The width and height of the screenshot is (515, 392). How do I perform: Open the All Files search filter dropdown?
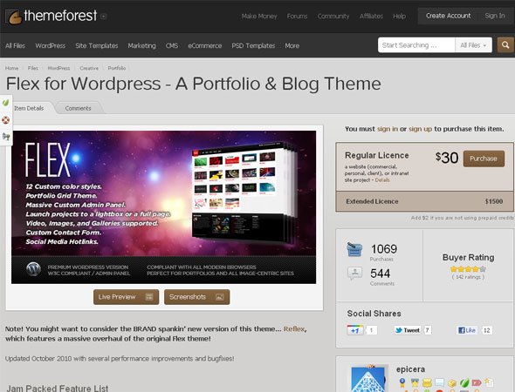coord(473,45)
